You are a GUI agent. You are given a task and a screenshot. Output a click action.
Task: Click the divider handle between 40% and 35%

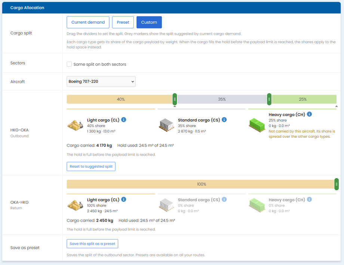pyautogui.click(x=175, y=99)
